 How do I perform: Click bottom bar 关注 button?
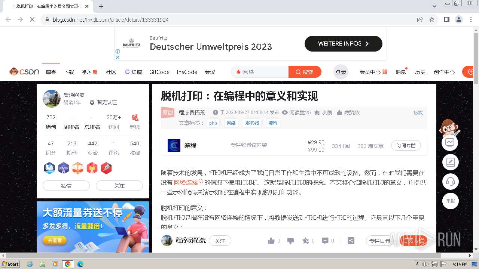click(x=220, y=241)
